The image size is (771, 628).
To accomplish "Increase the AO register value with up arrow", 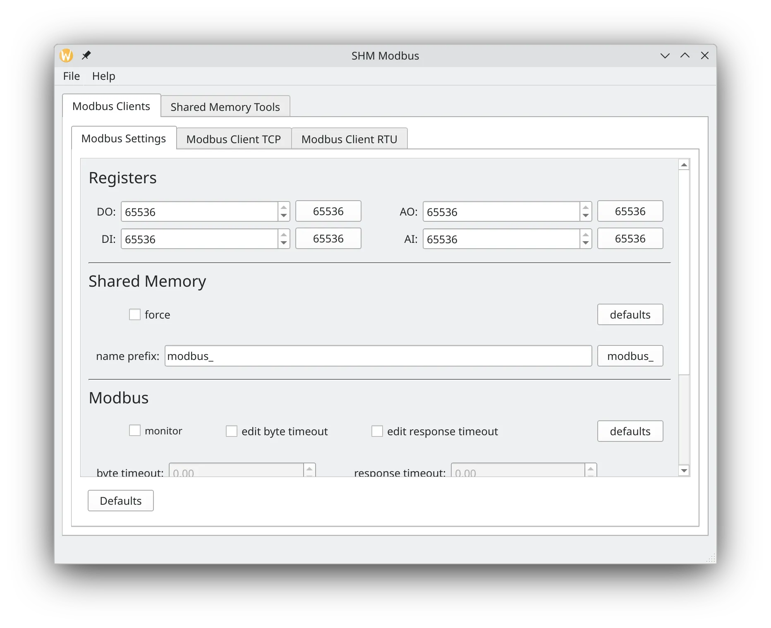I will tap(586, 208).
